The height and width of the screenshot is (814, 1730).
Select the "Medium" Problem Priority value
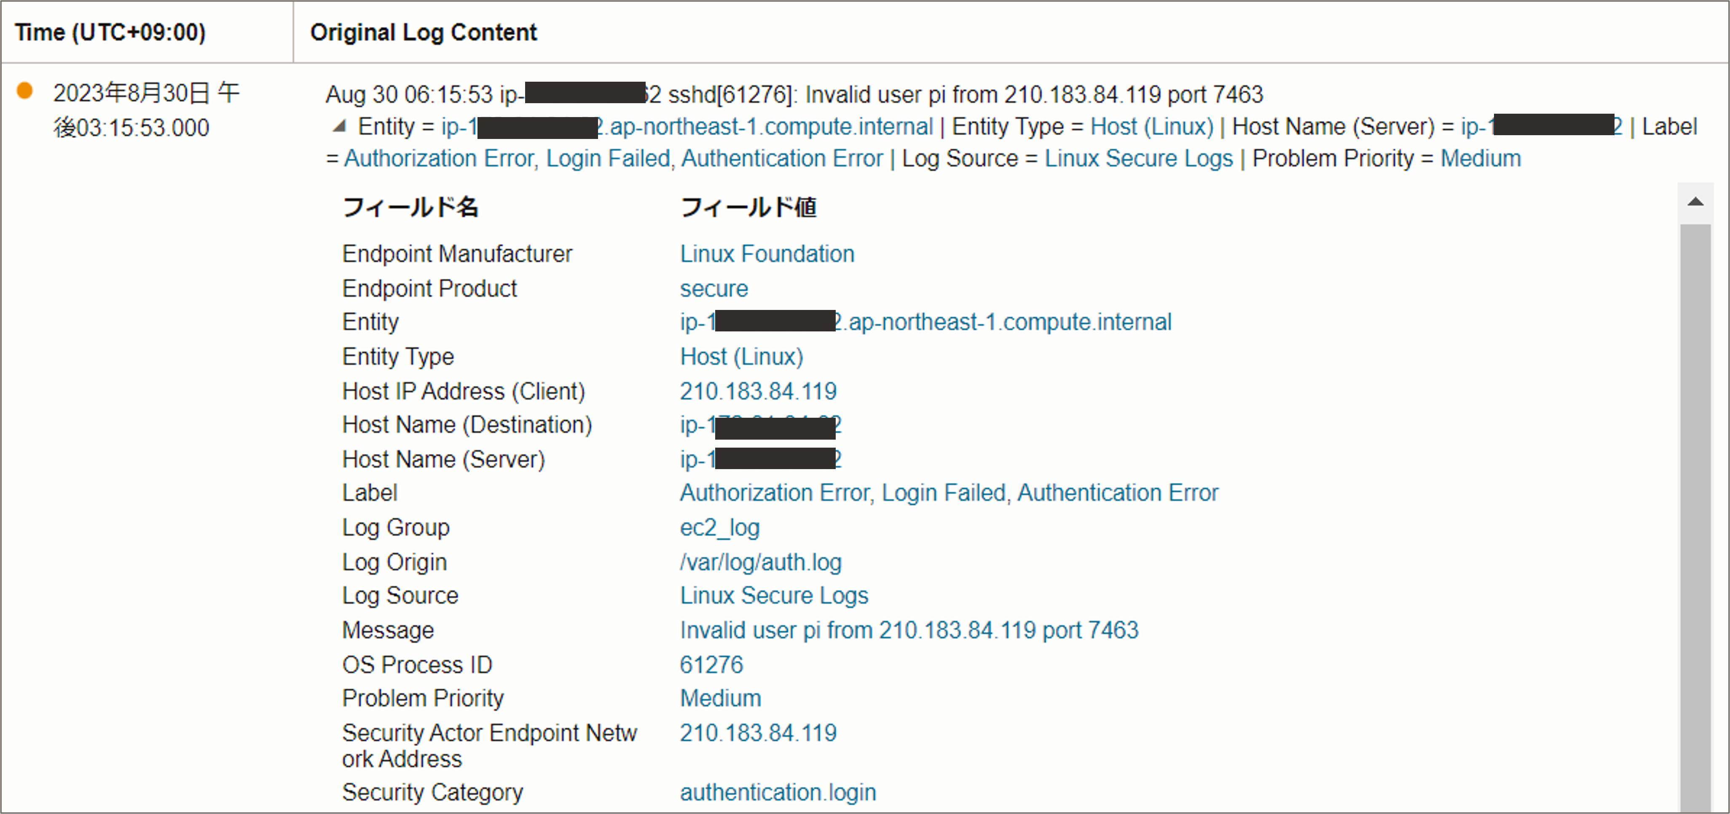(x=719, y=698)
